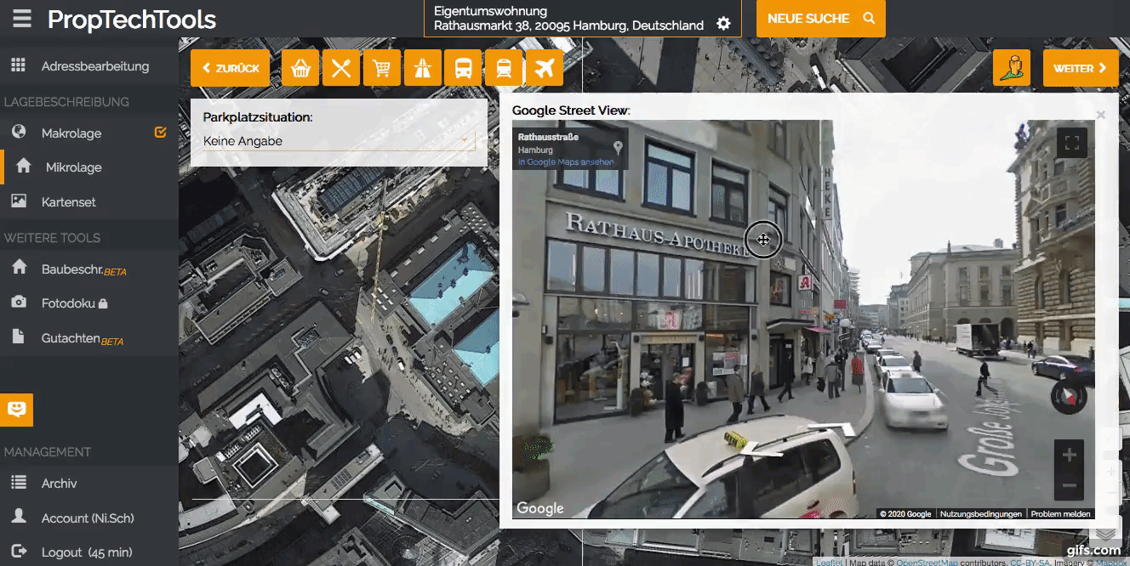1130x566 pixels.
Task: Click the Street View location pin icon
Action: 619,148
